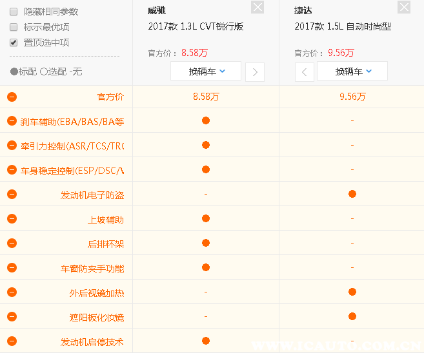424x353 pixels.
Task: Open the 2017款 1.5L 自动时尚型 model link
Action: (343, 27)
